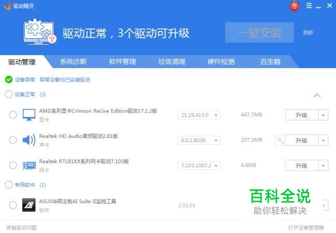Image resolution: width=336 pixels, height=233 pixels.
Task: Open the wrench repair tool for Realtek audio
Action: 280,141
